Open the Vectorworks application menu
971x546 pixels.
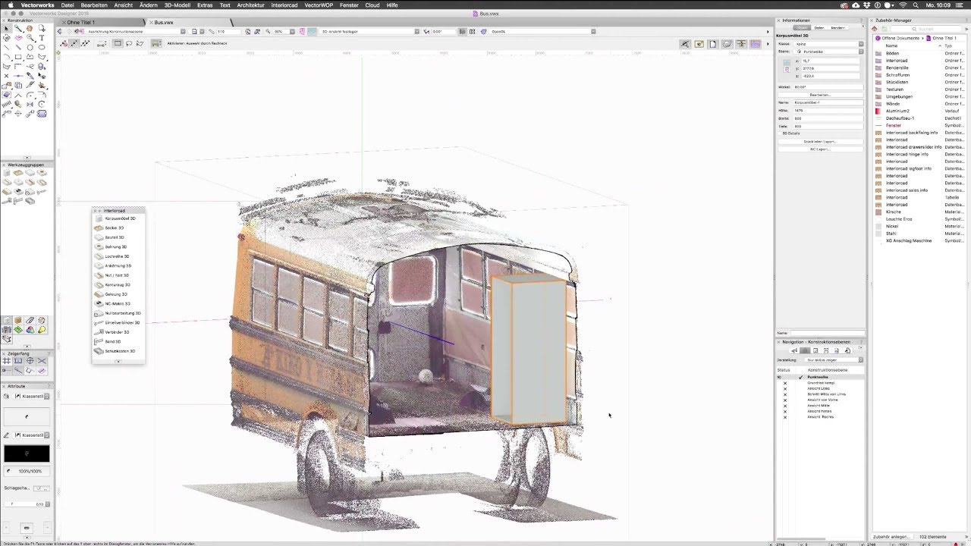39,5
